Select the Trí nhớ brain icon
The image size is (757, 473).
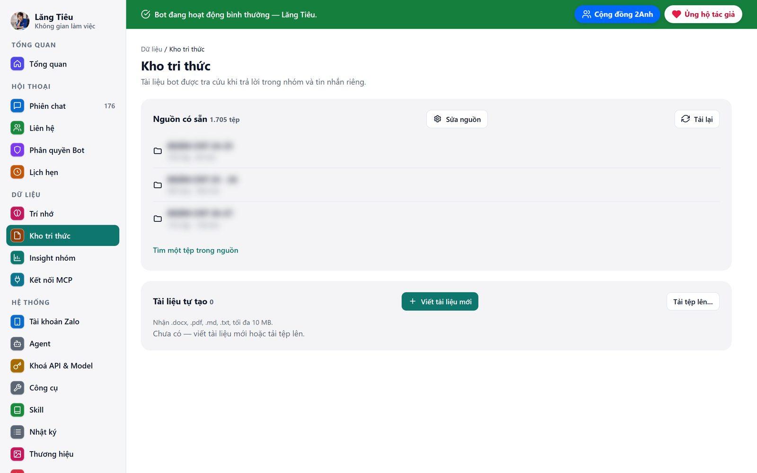pyautogui.click(x=18, y=213)
